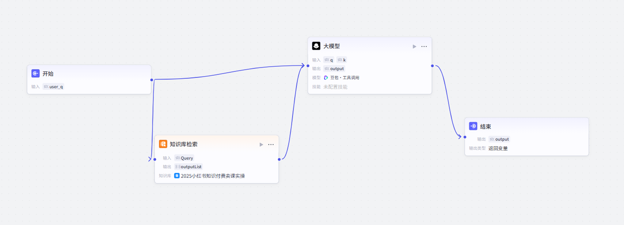Click the purple Start node icon
This screenshot has height=225, width=624.
point(36,73)
